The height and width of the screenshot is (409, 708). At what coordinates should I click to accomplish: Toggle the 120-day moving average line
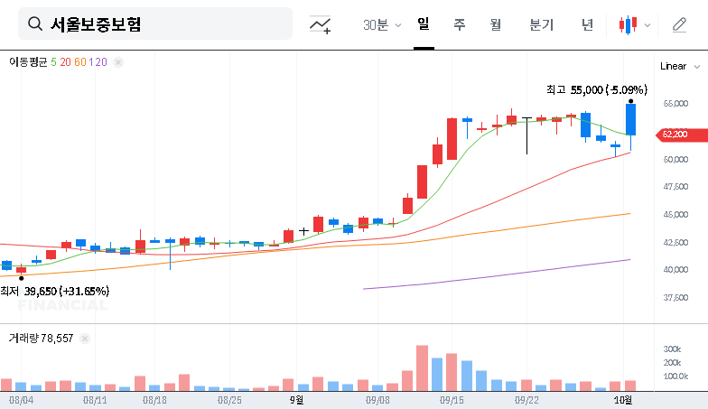[99, 62]
